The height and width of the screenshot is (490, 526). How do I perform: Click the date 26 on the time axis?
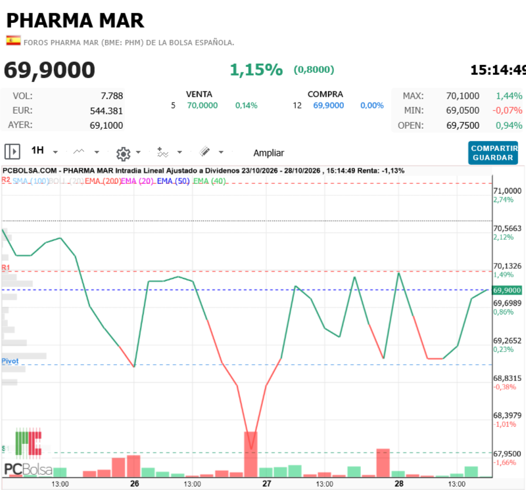click(x=135, y=483)
